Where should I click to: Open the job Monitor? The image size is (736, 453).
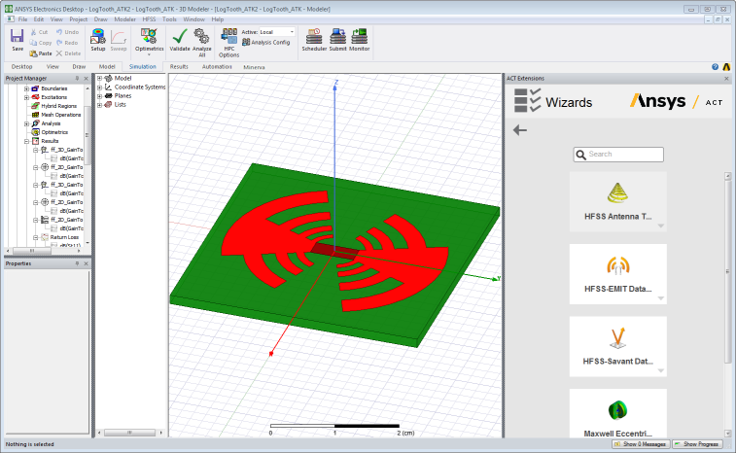(360, 40)
